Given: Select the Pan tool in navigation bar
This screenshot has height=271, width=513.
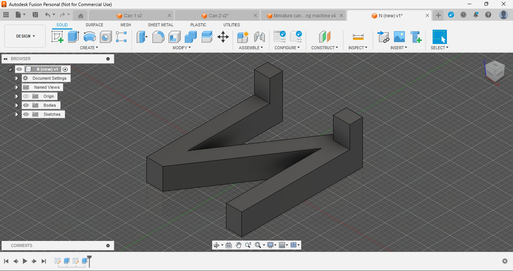Looking at the screenshot, I should point(238,245).
